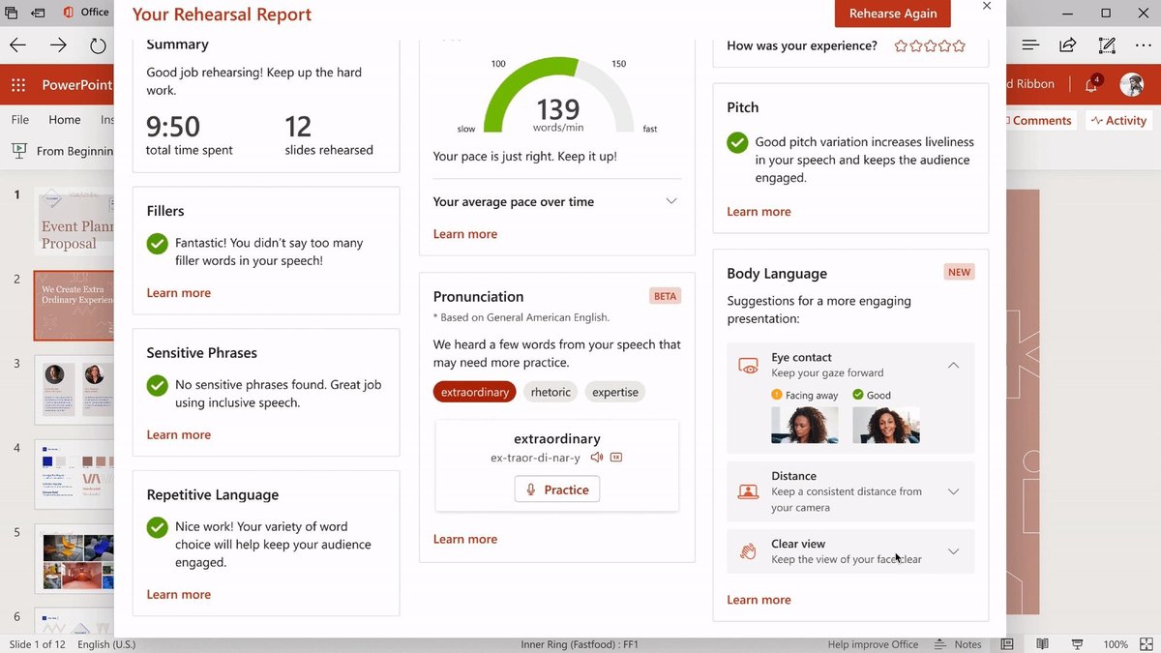
Task: Open the tab overview icon in title bar
Action: pos(12,13)
